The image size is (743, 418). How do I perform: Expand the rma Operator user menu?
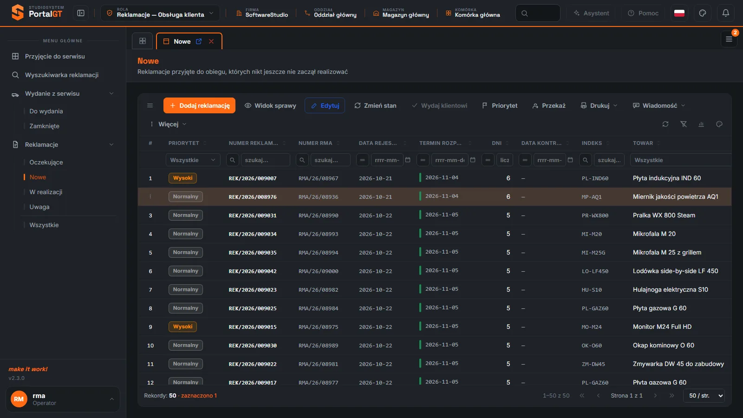coord(63,399)
